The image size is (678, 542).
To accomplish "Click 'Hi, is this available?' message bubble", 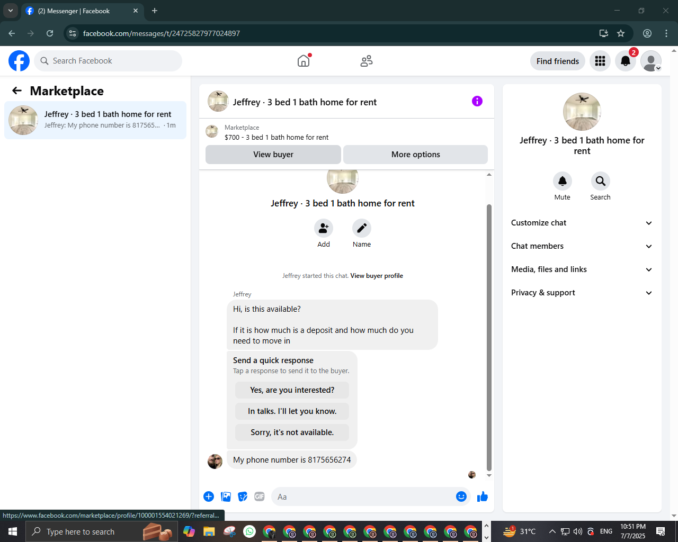I will tap(332, 325).
